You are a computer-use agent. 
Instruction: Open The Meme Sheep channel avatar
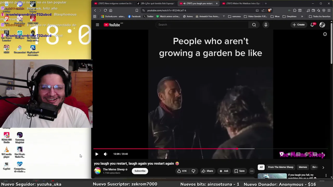click(x=98, y=171)
